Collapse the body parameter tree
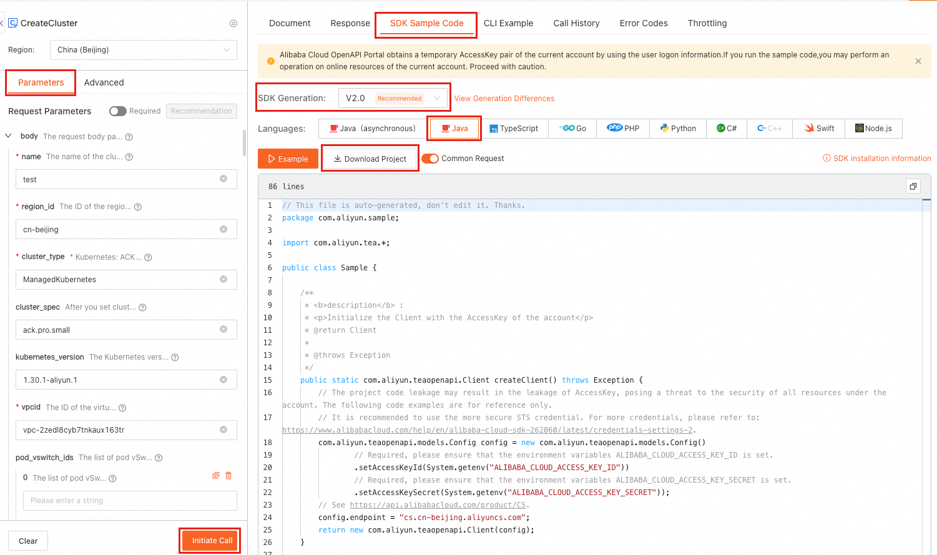 coord(9,135)
